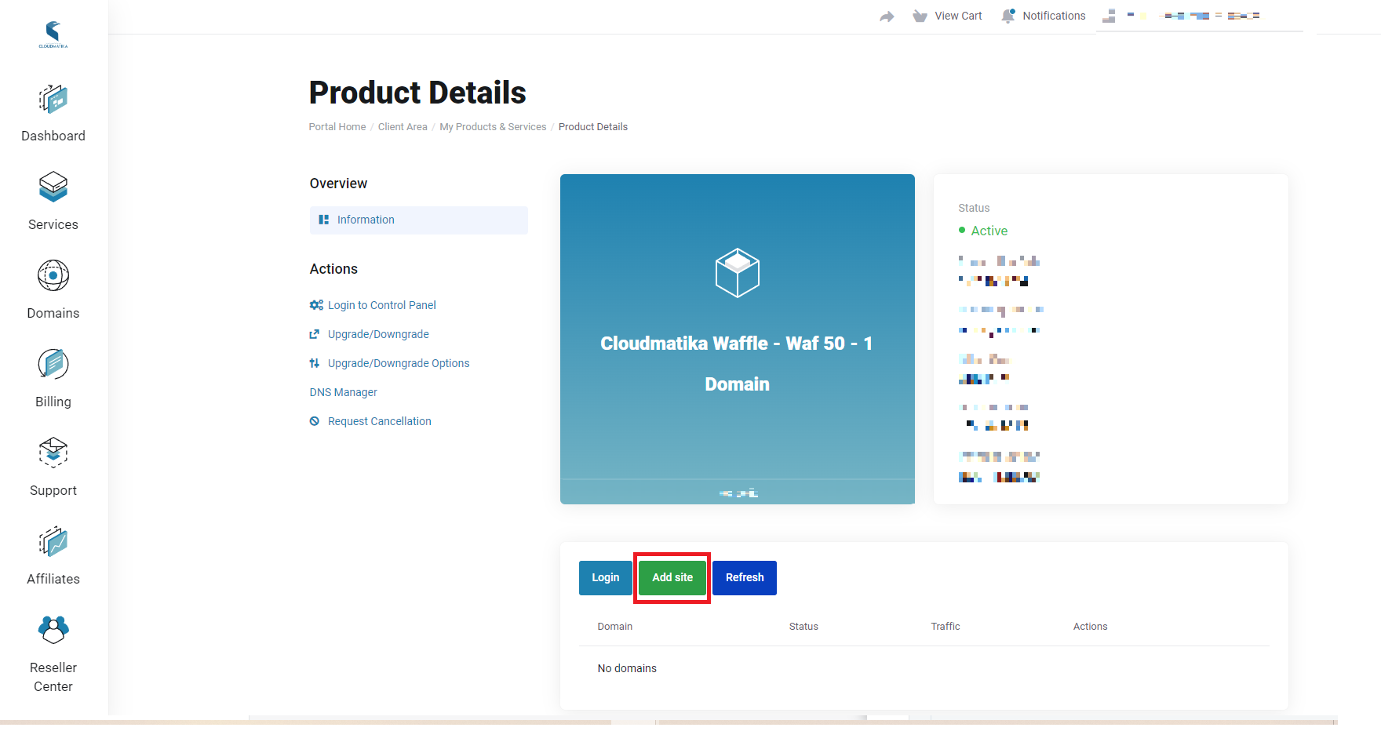Go to My Products & Services breadcrumb
Viewport: 1381px width, 731px height.
(493, 127)
